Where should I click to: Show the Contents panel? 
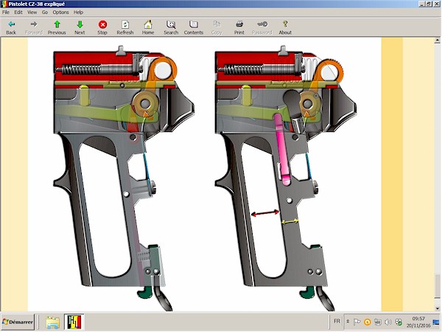194,27
